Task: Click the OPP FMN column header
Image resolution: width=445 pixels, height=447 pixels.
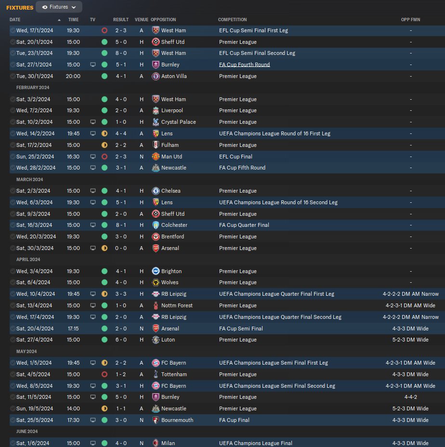Action: [x=410, y=20]
